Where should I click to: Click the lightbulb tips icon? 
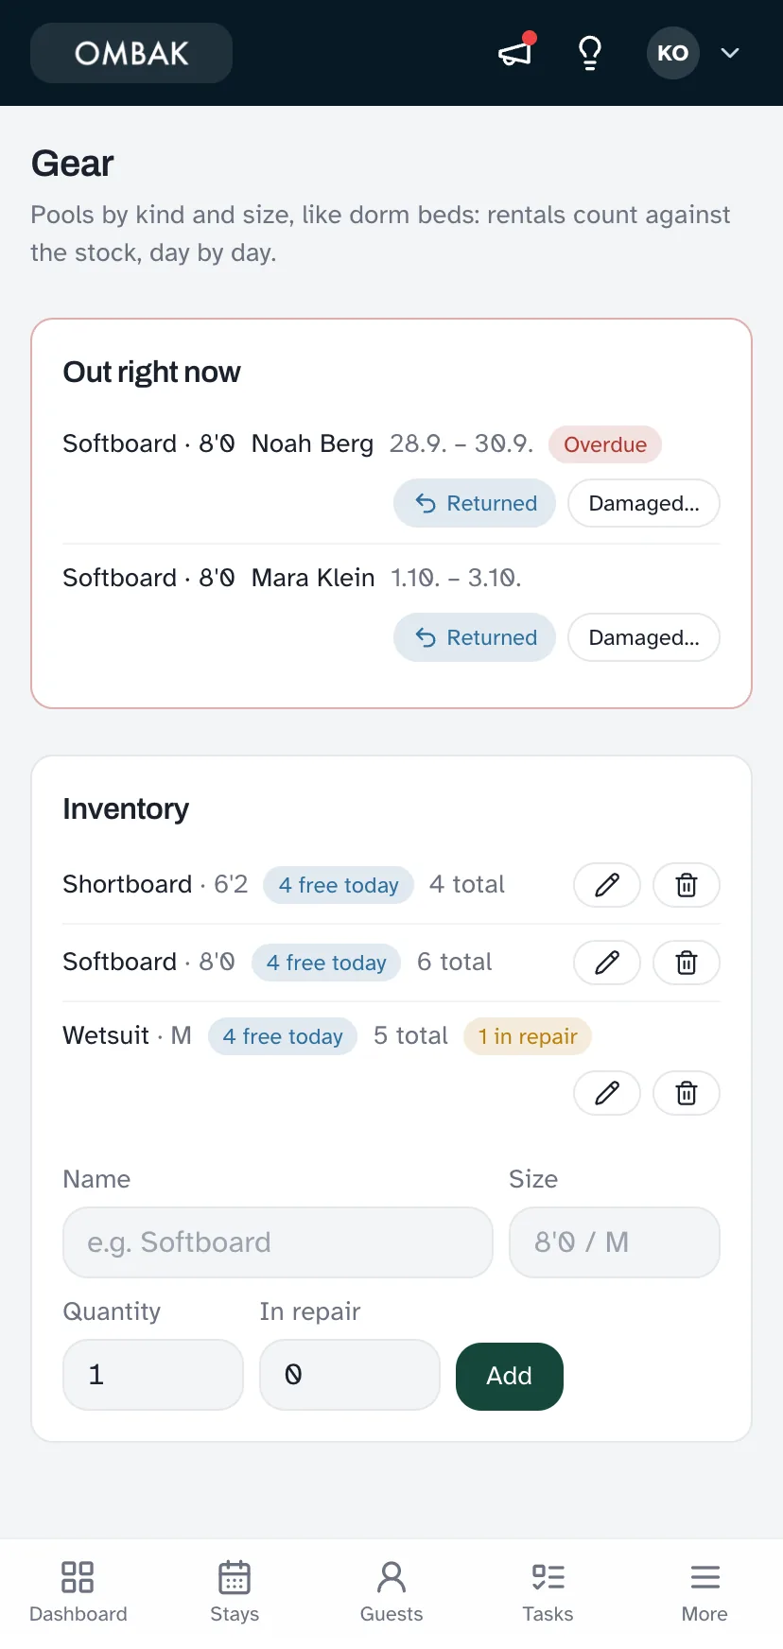590,53
